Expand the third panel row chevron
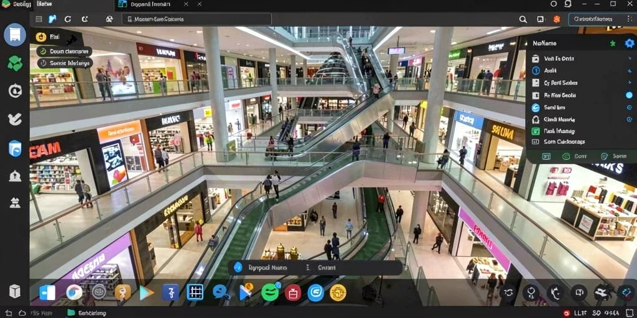The image size is (637, 318). pyautogui.click(x=630, y=83)
